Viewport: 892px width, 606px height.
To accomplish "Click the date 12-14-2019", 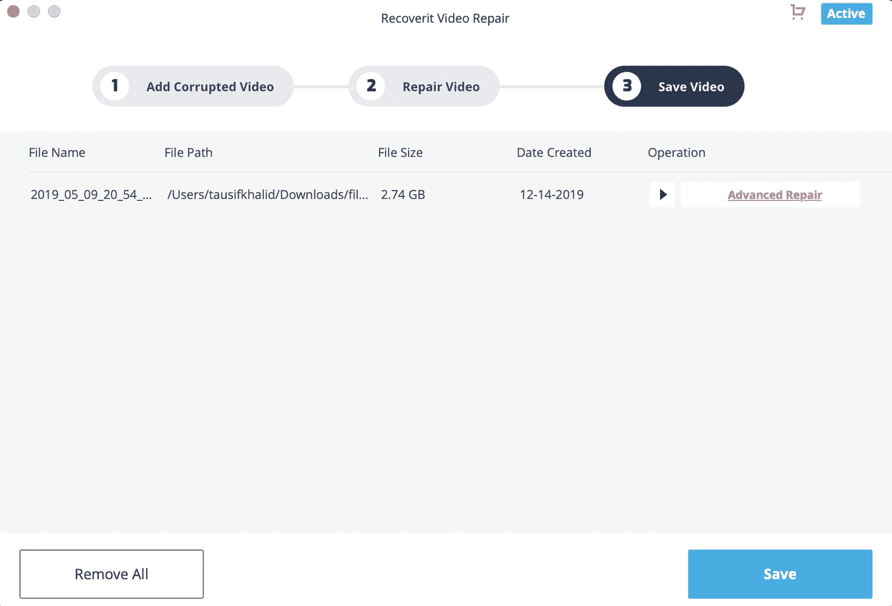I will 552,195.
